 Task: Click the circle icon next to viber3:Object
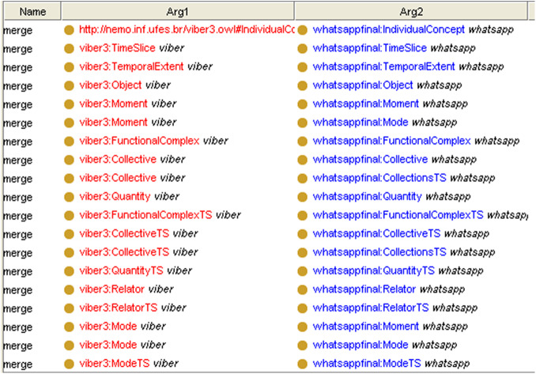[70, 85]
